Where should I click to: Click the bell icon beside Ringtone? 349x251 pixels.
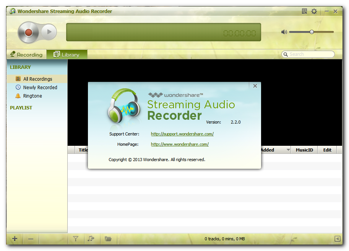(x=18, y=96)
